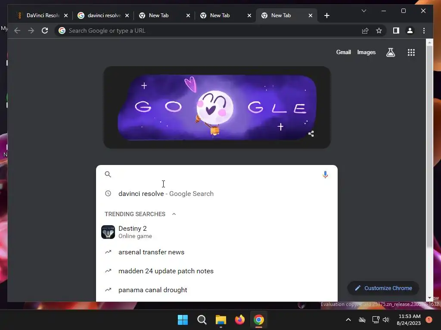
Task: Open Google Images link
Action: click(366, 52)
